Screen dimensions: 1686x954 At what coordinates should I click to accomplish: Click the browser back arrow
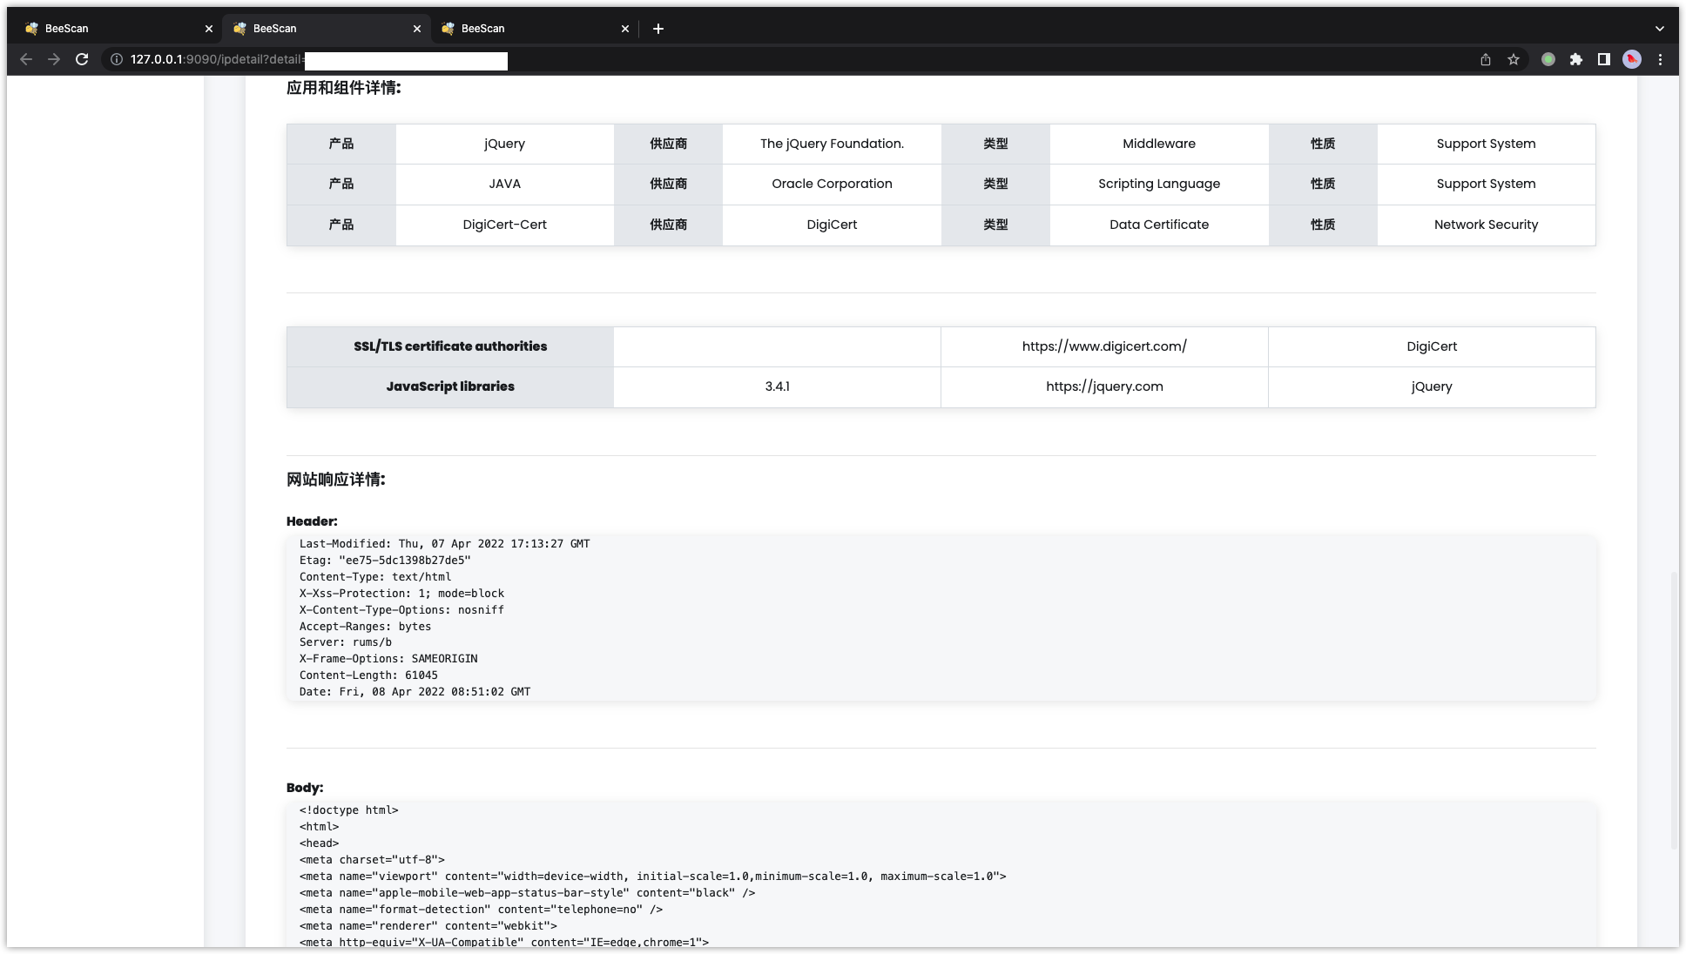coord(26,59)
